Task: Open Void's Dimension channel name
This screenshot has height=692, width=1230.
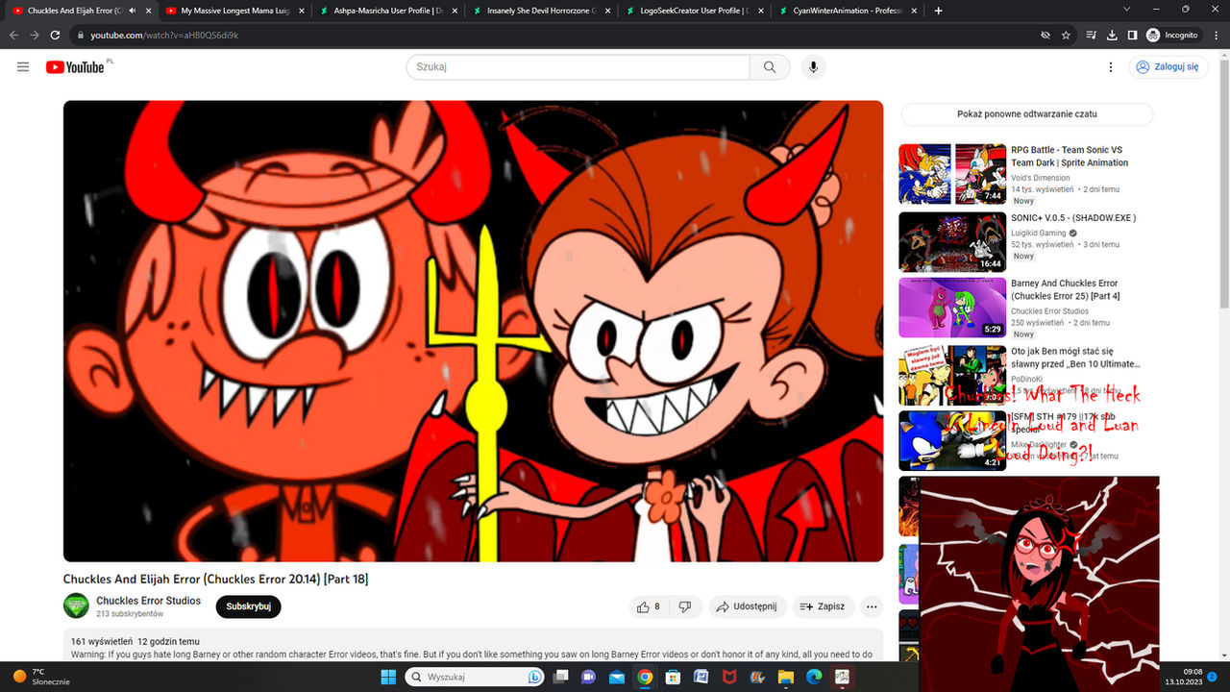Action: point(1041,178)
